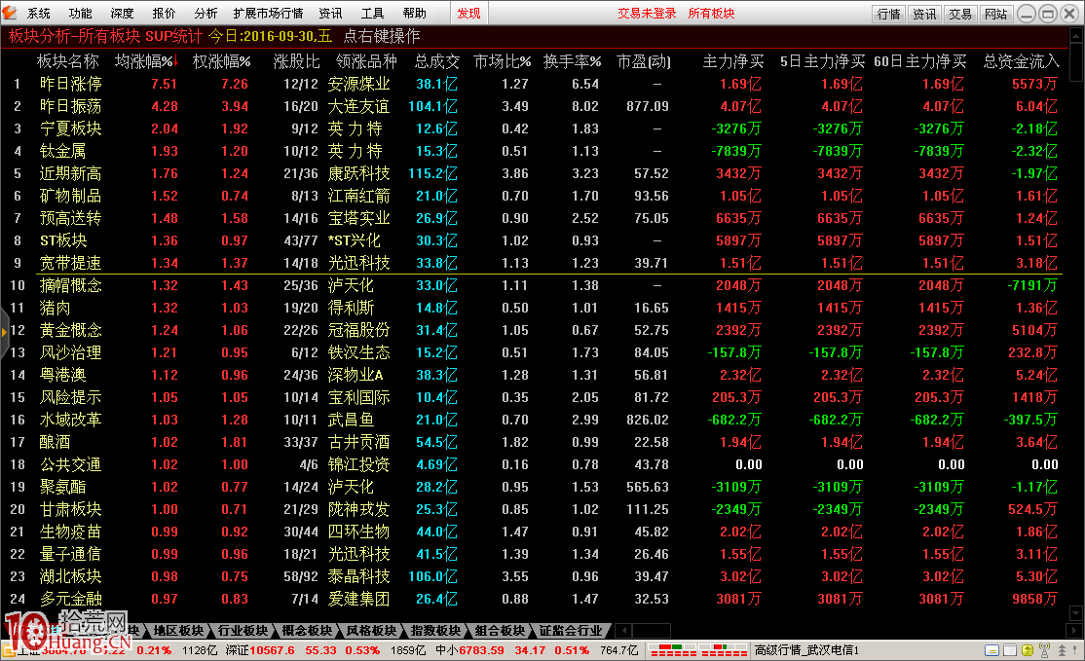
Task: Open the 系统 menu
Action: pos(39,13)
